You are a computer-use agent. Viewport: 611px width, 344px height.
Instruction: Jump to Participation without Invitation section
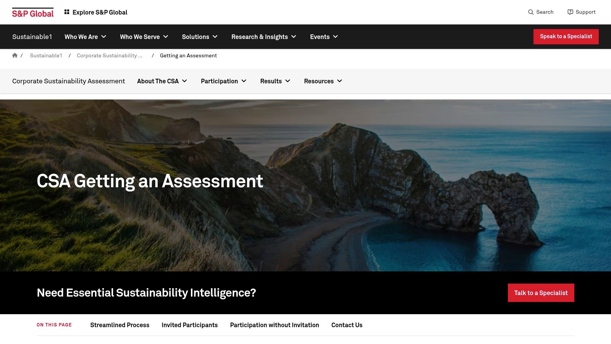tap(275, 325)
